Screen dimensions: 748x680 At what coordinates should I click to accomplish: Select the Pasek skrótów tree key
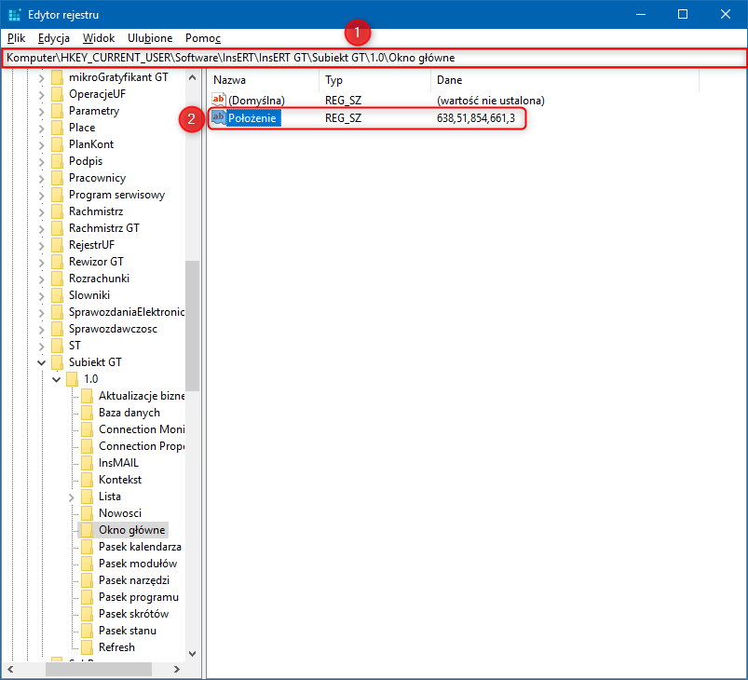tap(133, 614)
